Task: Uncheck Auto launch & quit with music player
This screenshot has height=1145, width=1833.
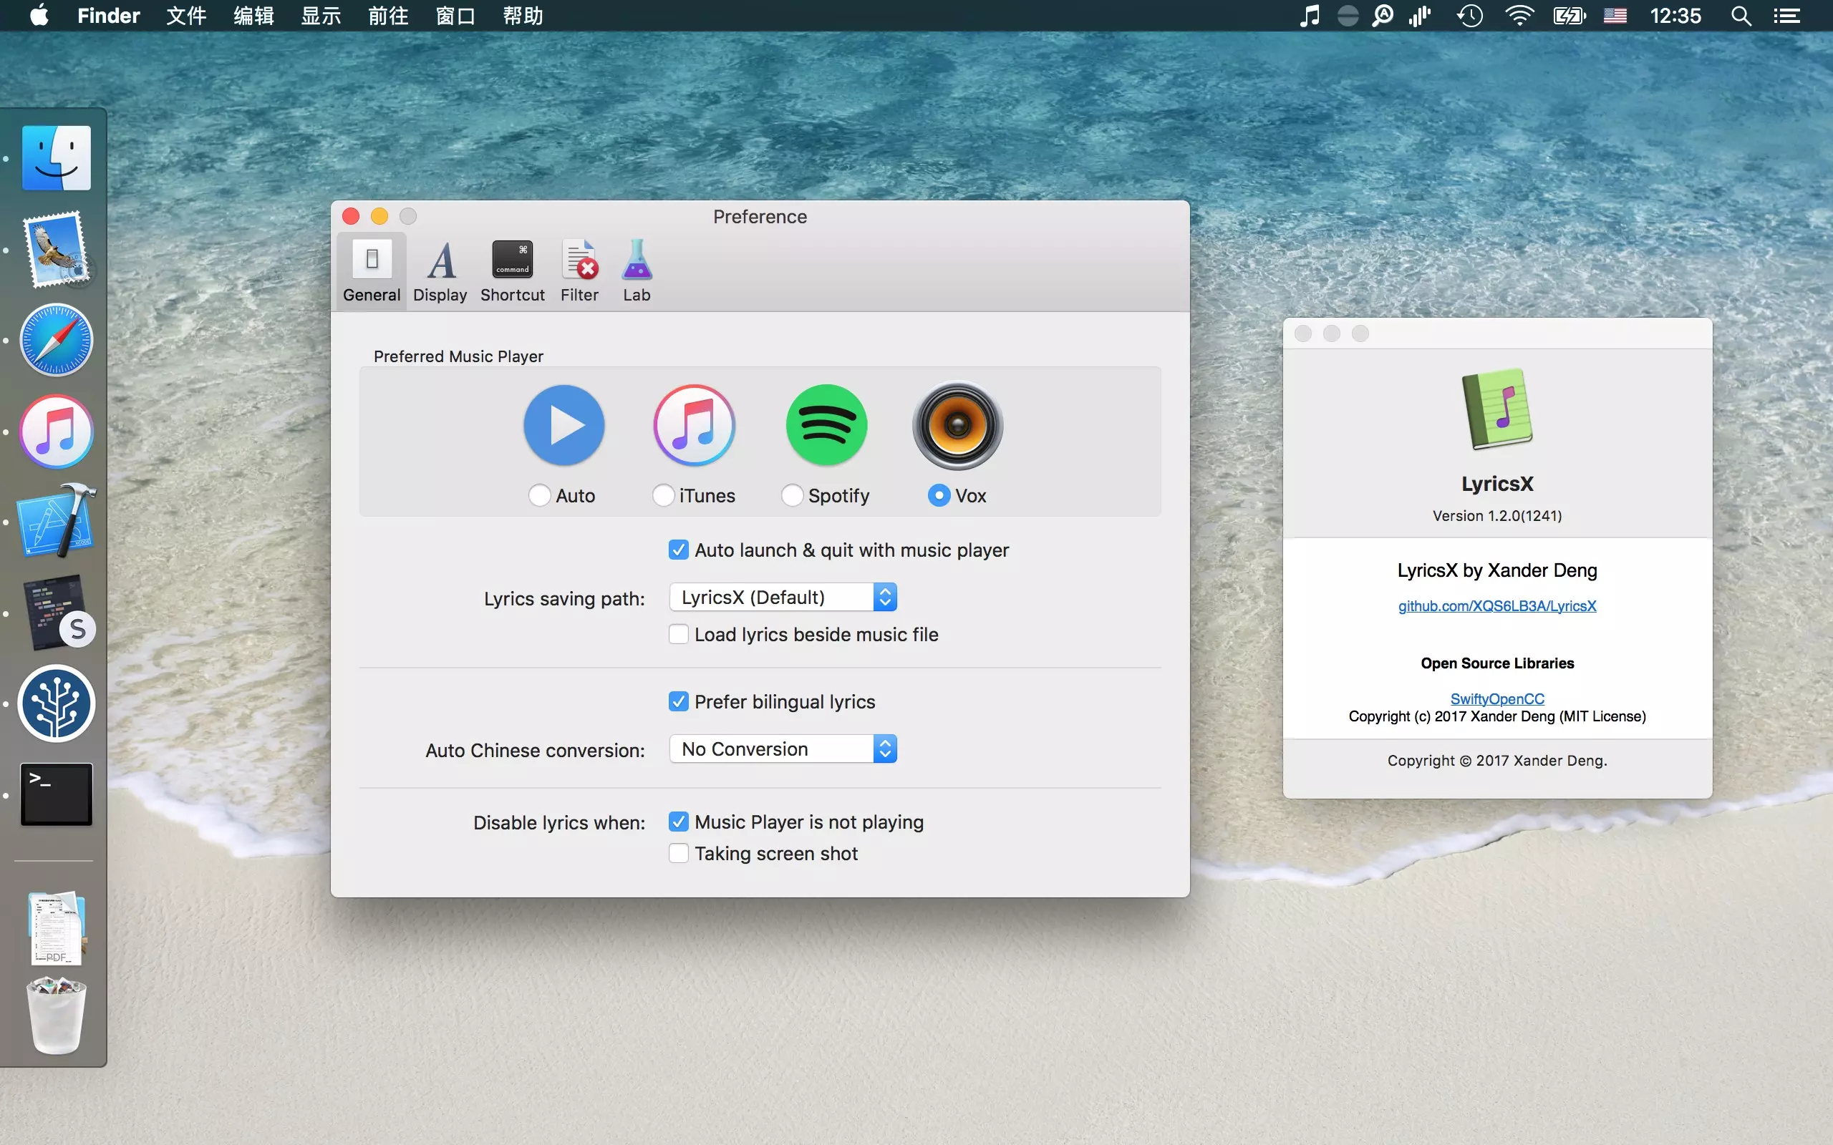Action: click(679, 550)
